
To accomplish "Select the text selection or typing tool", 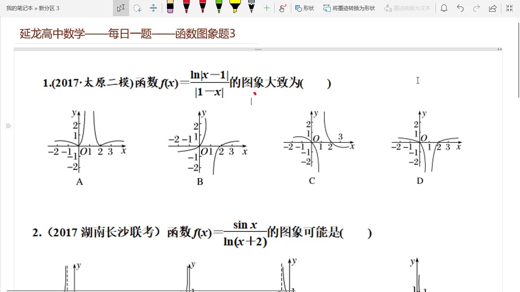I will pyautogui.click(x=121, y=8).
